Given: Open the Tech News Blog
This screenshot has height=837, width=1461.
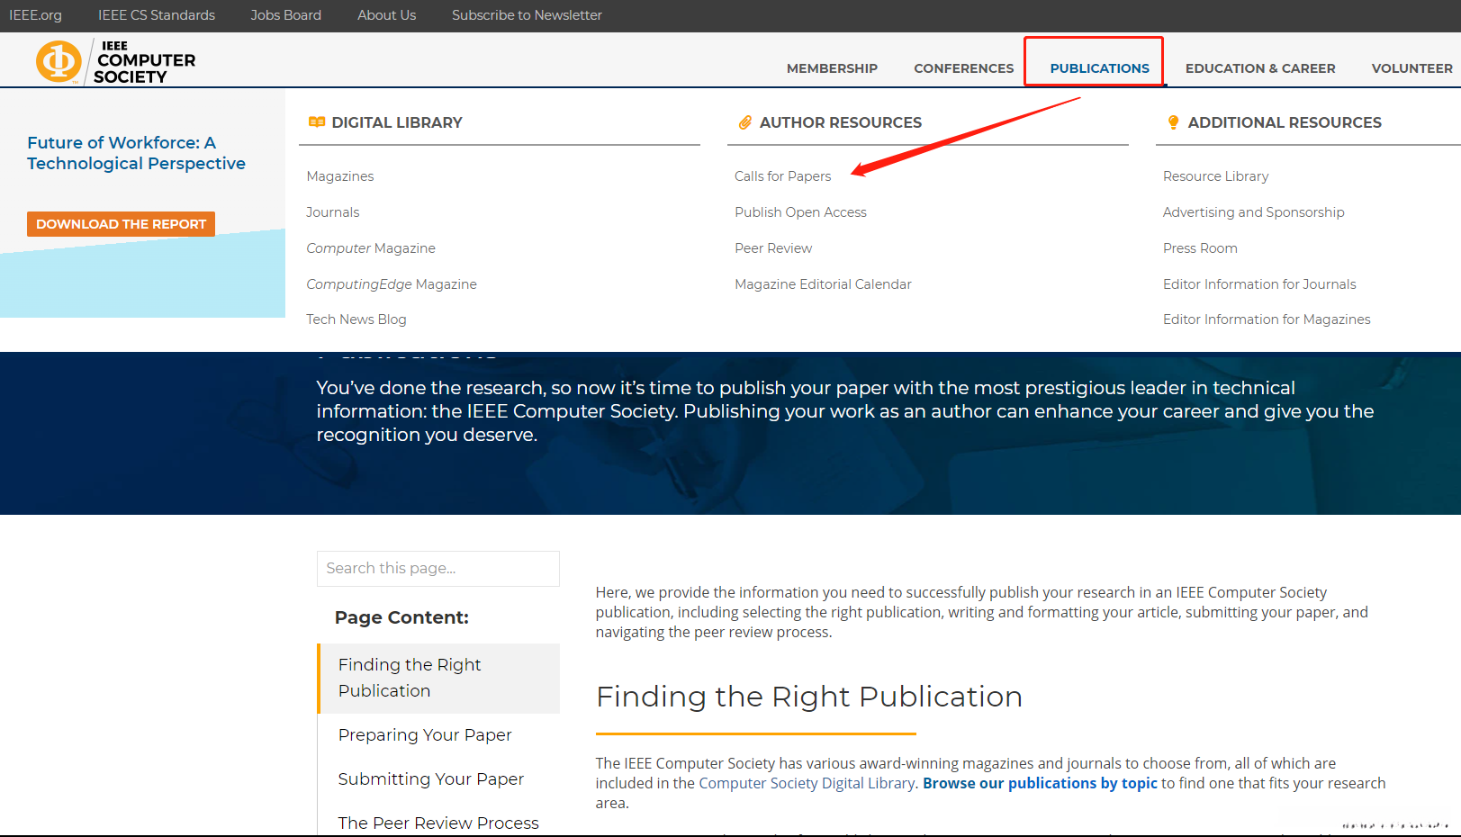Looking at the screenshot, I should (356, 319).
